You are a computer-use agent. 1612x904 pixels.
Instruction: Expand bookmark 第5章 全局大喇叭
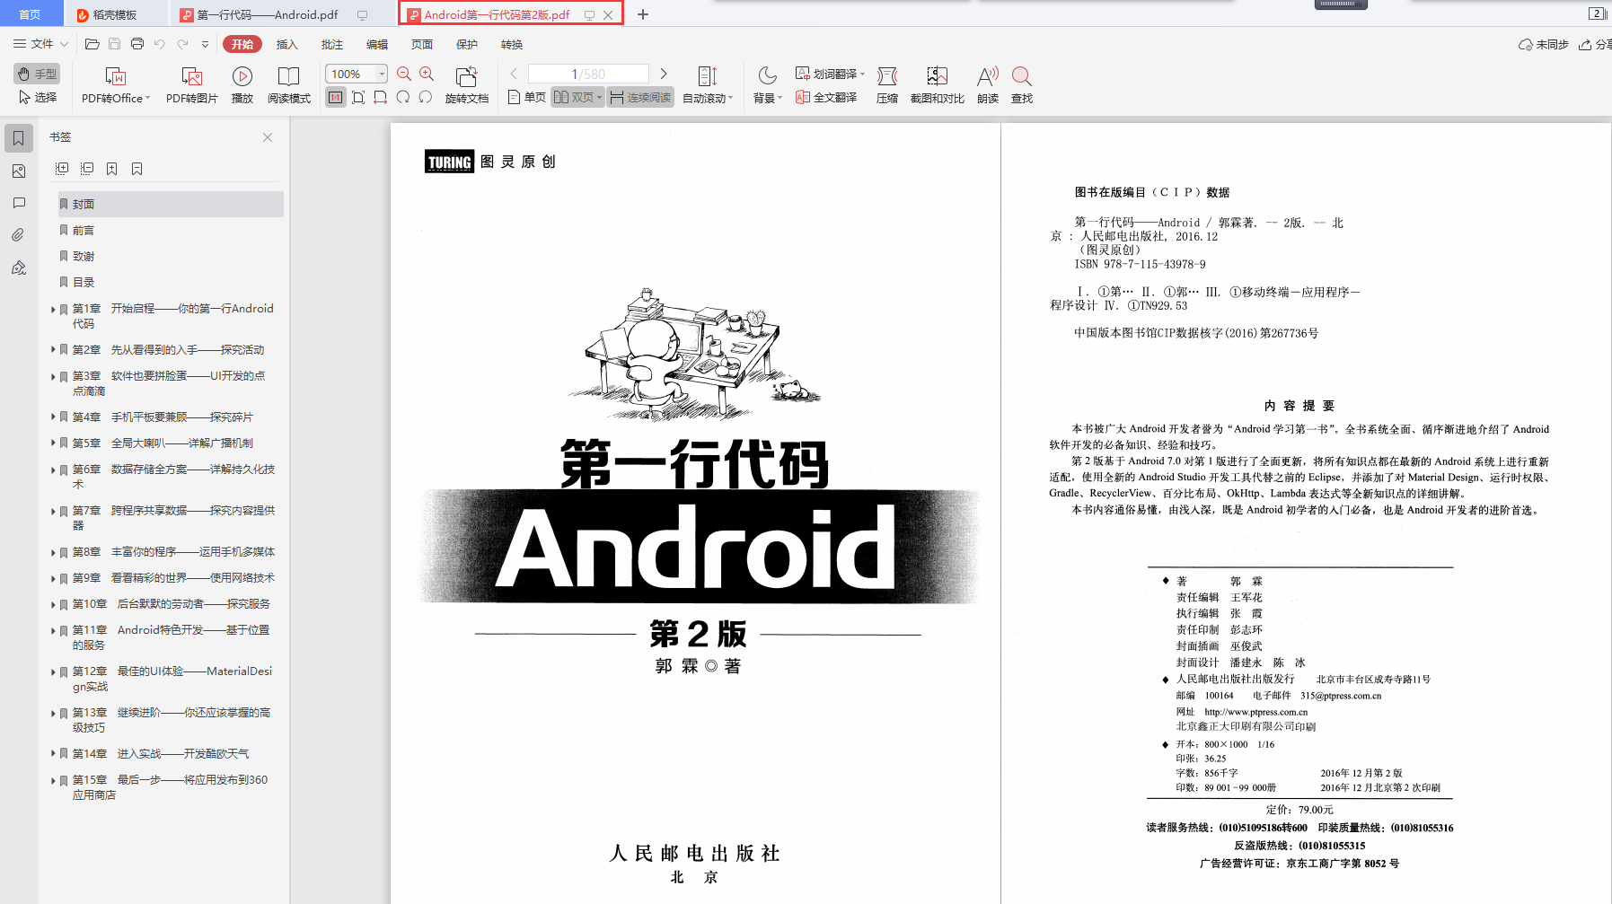54,443
